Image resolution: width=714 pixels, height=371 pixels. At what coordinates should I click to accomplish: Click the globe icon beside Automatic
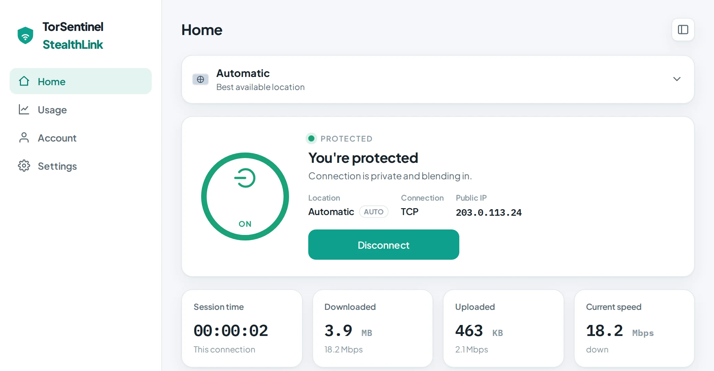pos(200,79)
